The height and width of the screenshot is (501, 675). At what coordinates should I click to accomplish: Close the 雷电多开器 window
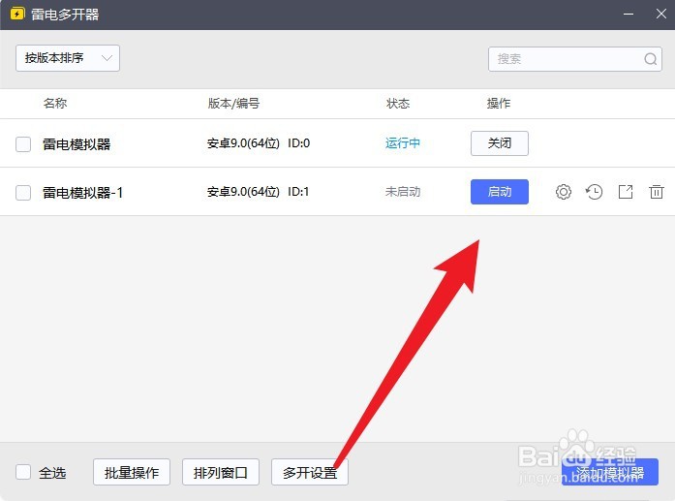(661, 15)
